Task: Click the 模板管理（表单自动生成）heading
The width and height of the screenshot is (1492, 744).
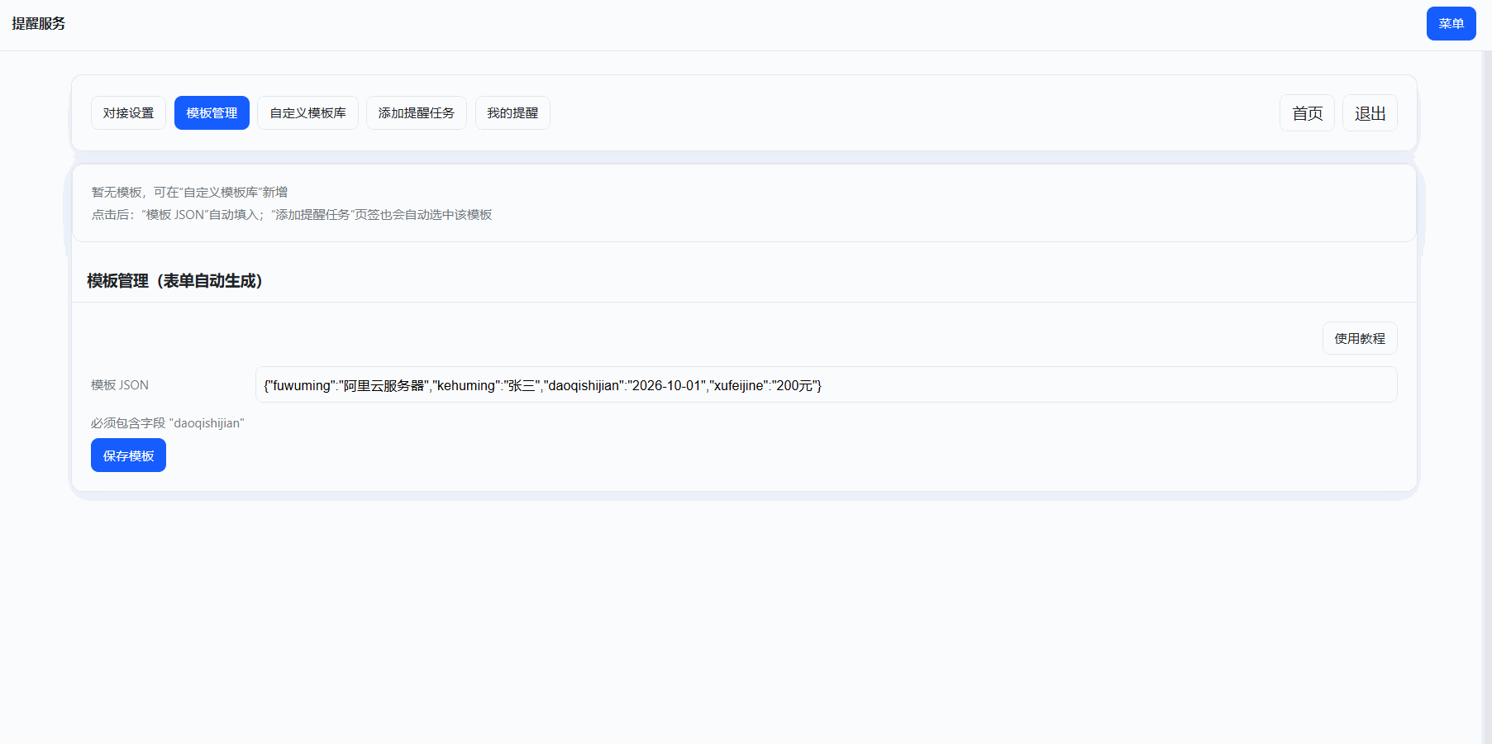Action: click(175, 281)
